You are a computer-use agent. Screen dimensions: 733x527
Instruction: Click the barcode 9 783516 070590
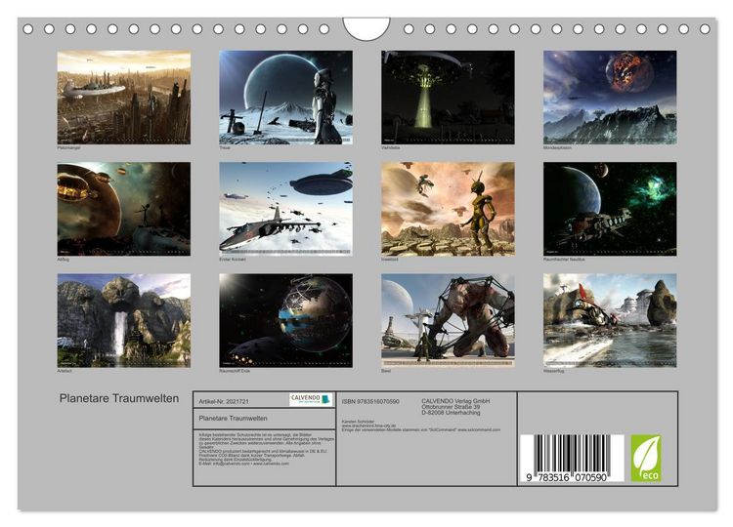(x=572, y=459)
